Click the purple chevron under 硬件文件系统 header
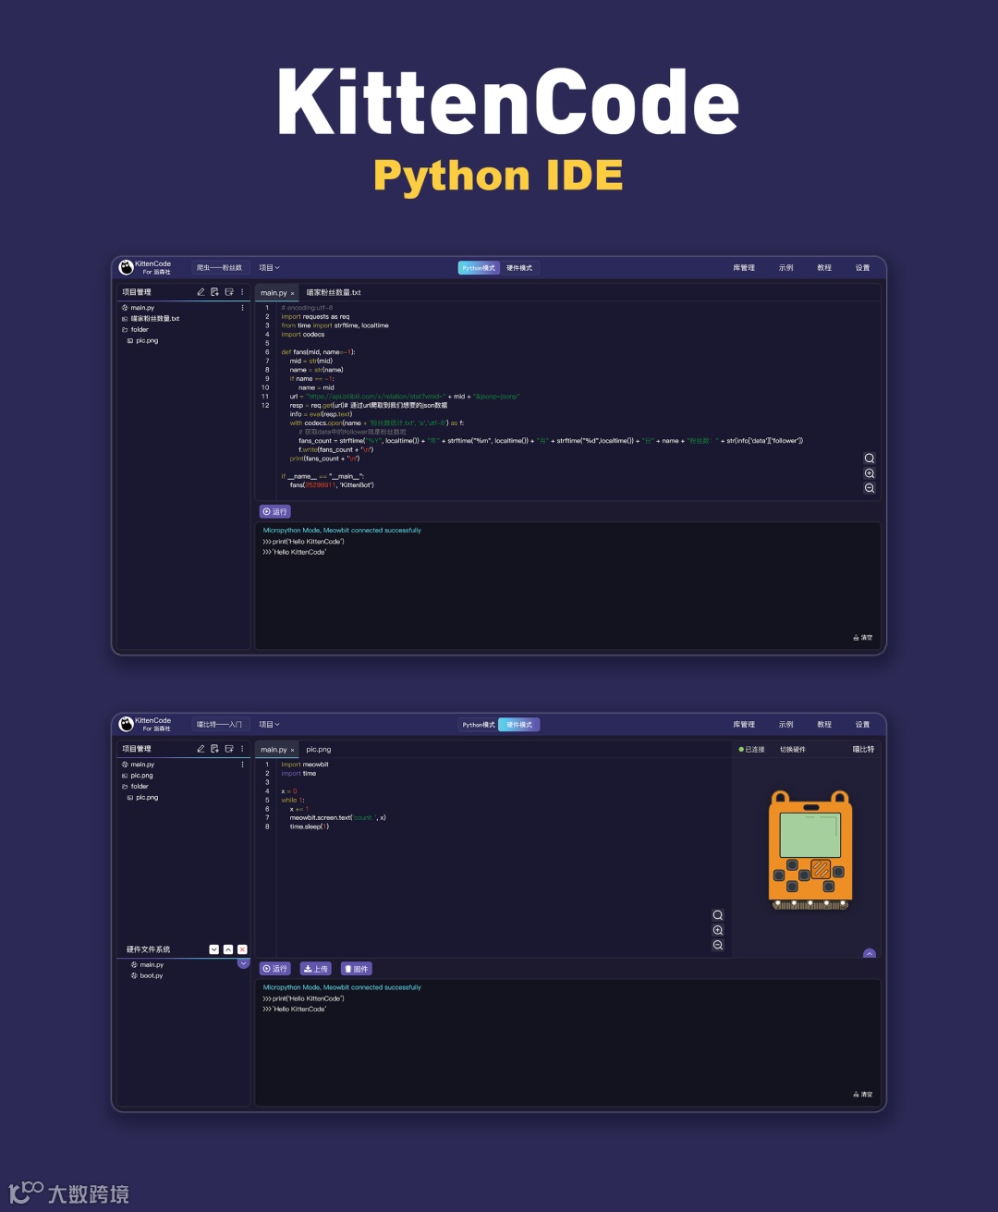Image resolution: width=998 pixels, height=1212 pixels. pyautogui.click(x=244, y=963)
